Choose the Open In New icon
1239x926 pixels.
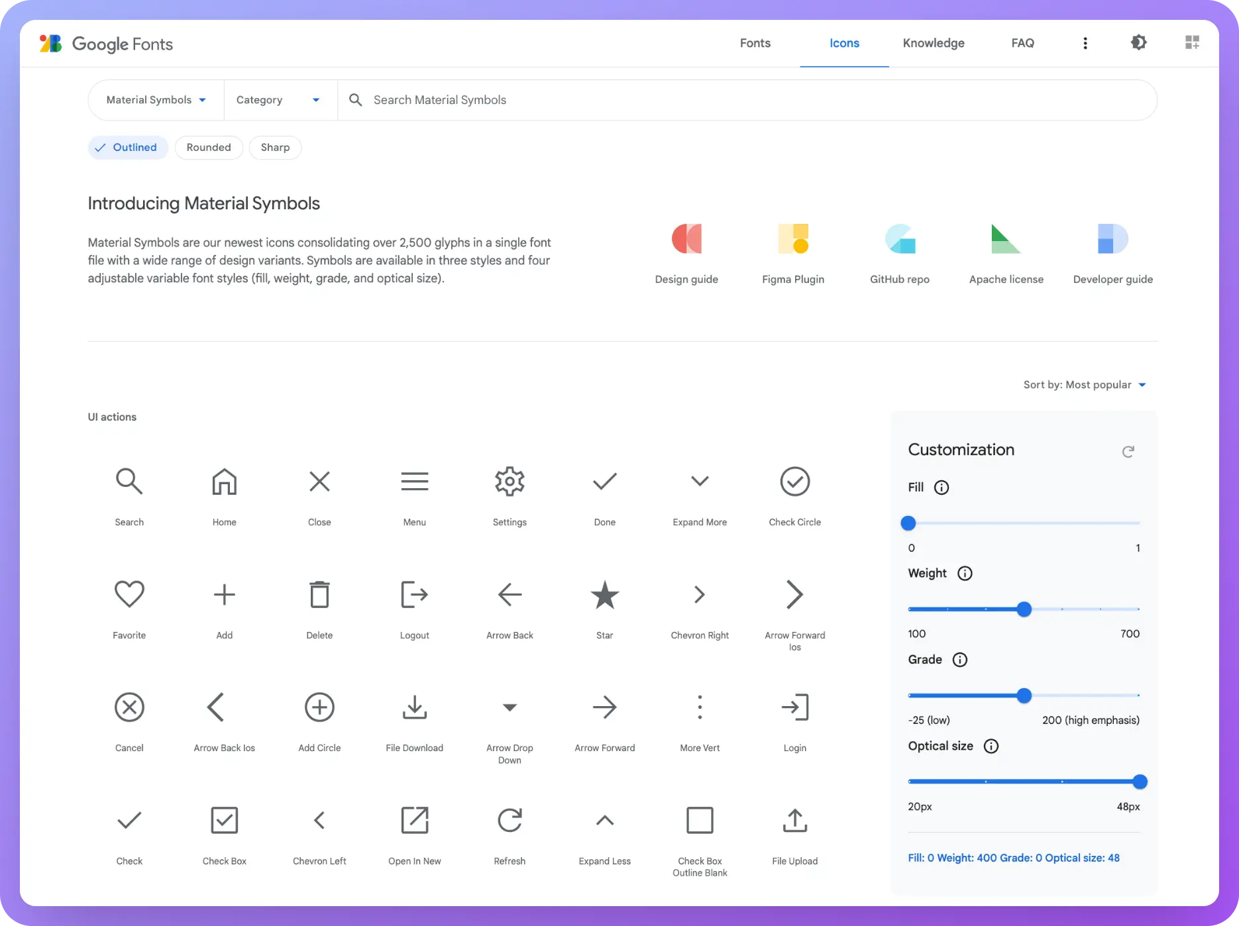(414, 820)
